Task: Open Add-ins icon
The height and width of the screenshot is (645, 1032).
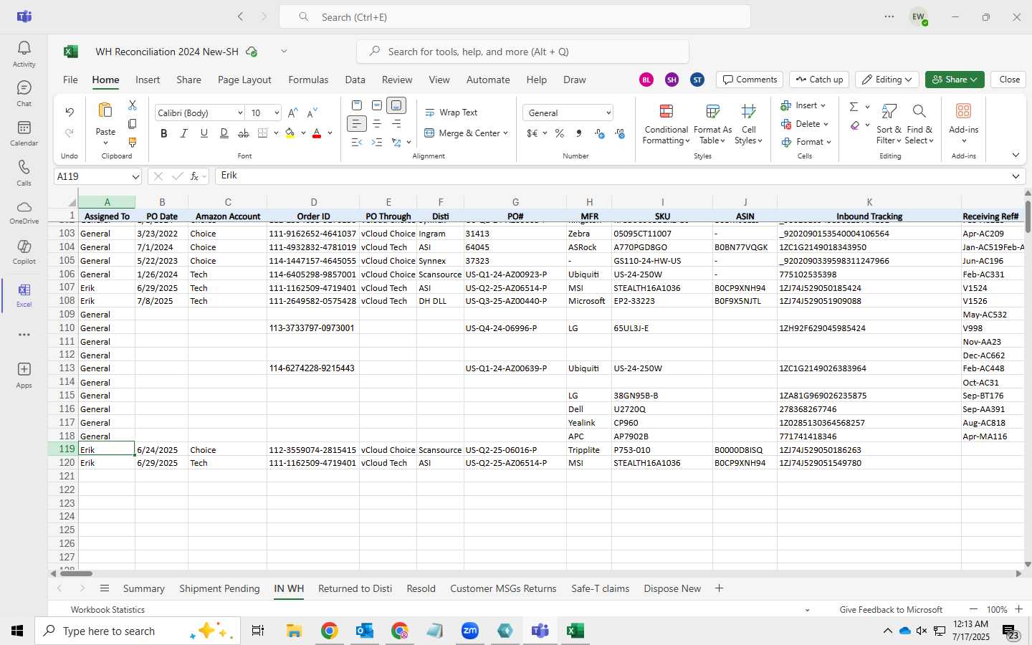Action: pos(963,111)
